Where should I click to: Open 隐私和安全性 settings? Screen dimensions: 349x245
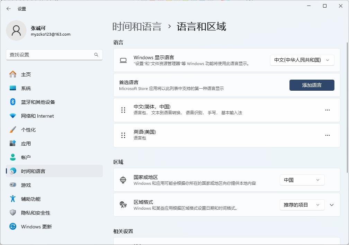coord(54,213)
